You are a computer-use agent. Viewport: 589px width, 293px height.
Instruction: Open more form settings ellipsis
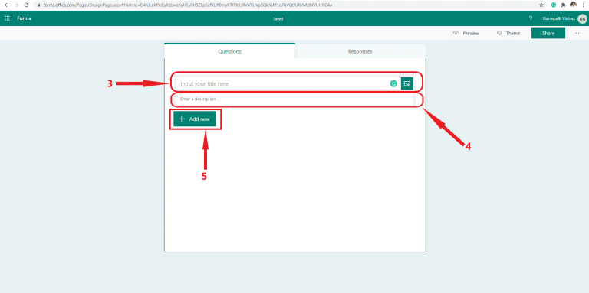click(x=578, y=34)
